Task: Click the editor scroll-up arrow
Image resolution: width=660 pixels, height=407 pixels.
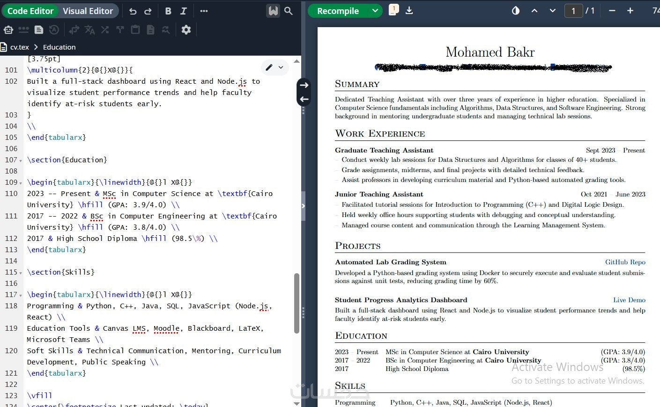Action: tap(297, 61)
